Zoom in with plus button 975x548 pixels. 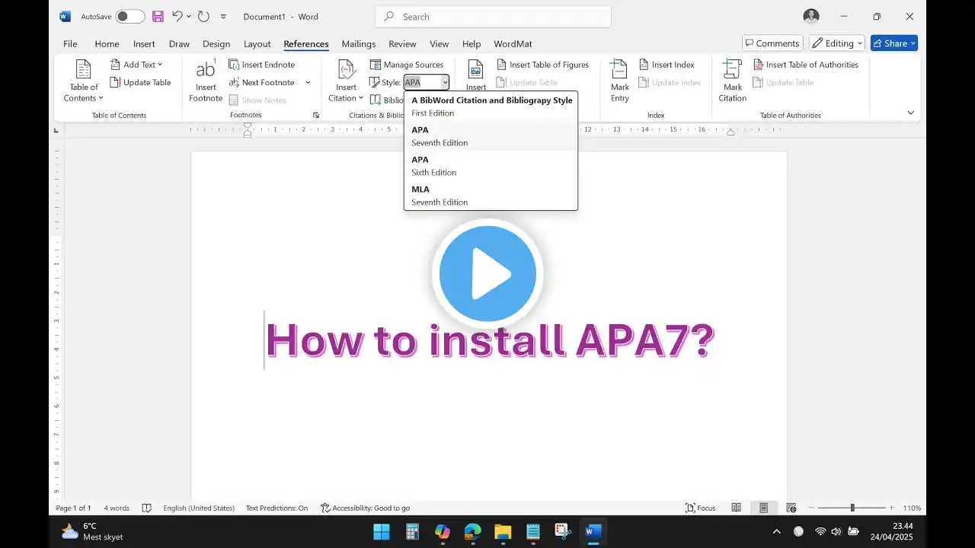click(891, 508)
